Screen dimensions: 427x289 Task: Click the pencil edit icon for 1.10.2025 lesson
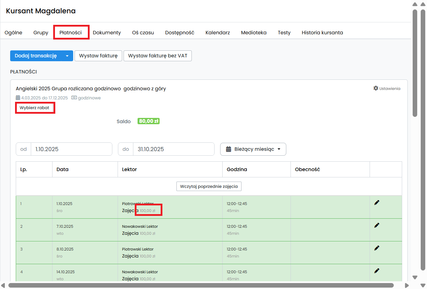pyautogui.click(x=377, y=203)
